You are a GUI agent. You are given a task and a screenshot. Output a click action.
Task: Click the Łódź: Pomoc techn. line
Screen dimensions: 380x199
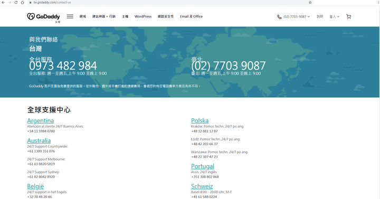216,139
